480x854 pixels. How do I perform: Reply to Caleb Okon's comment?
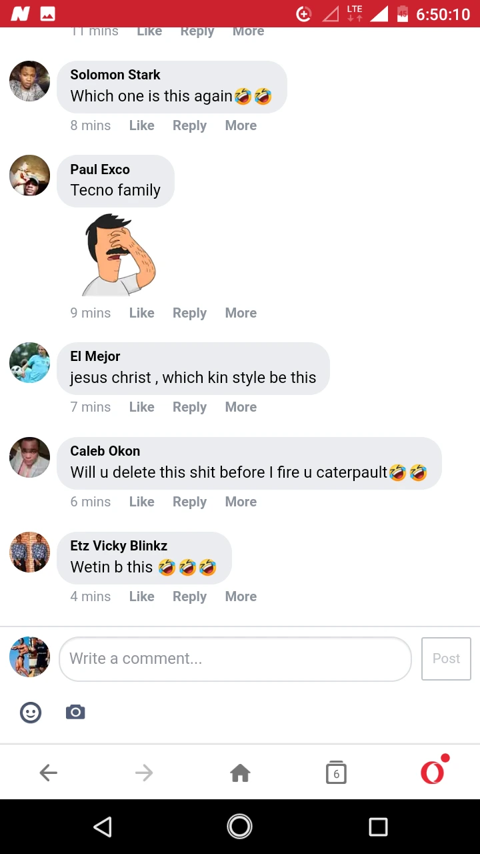[189, 502]
